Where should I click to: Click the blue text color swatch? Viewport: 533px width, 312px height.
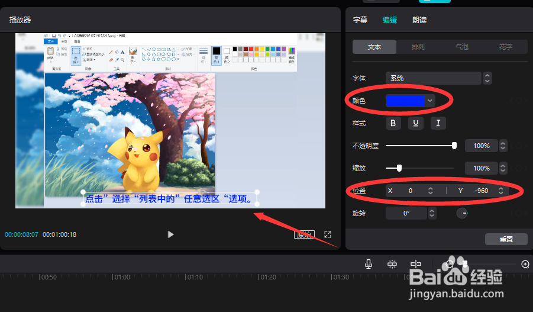click(x=406, y=101)
